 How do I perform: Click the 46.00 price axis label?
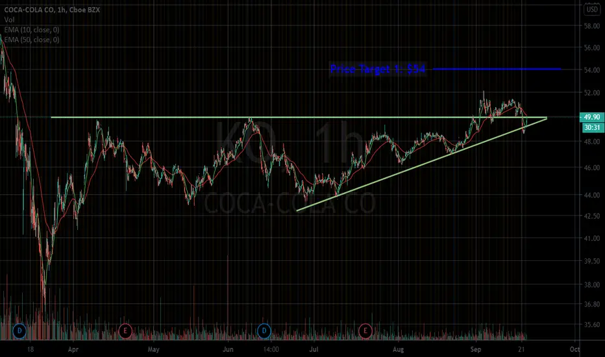(592, 167)
